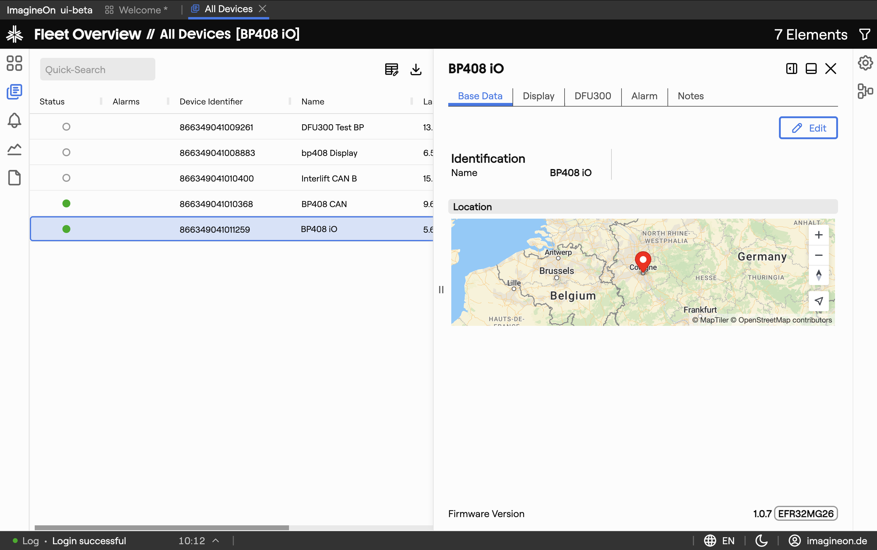Viewport: 877px width, 550px height.
Task: Open the Alarm tab
Action: (644, 96)
